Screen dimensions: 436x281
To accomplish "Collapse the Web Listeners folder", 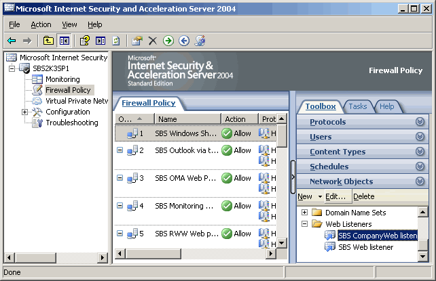I will [304, 223].
